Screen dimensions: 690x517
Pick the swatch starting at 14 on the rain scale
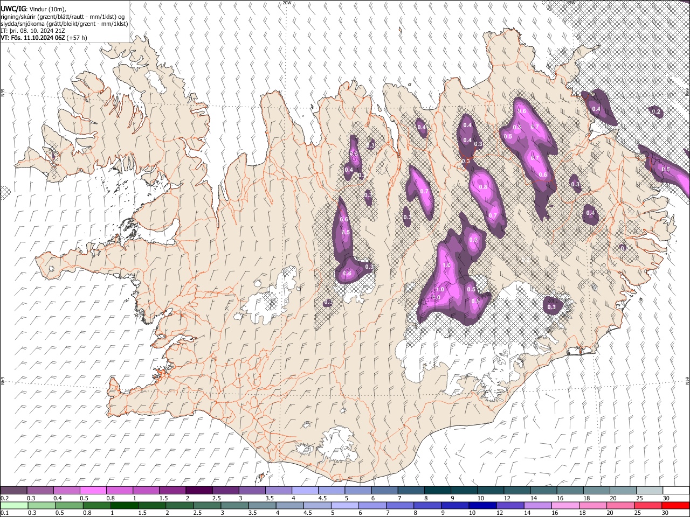pyautogui.click(x=536, y=505)
